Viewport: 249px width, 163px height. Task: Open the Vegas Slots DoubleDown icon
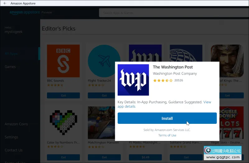(x=232, y=123)
